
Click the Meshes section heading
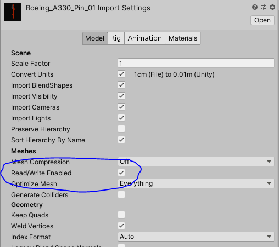[24, 151]
